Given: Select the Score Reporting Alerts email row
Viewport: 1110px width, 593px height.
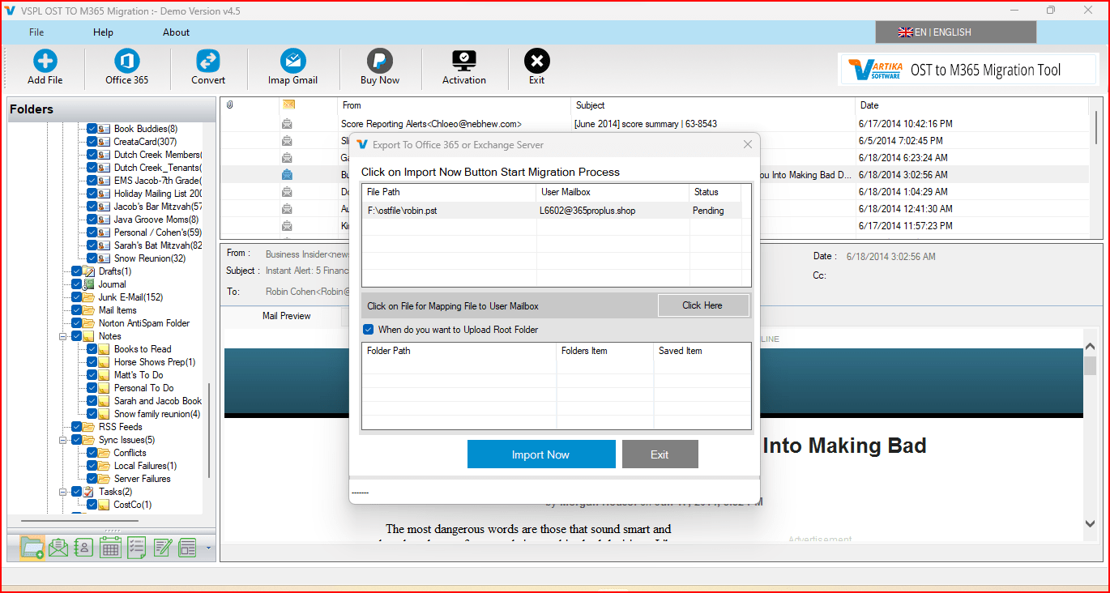Looking at the screenshot, I should [x=655, y=124].
